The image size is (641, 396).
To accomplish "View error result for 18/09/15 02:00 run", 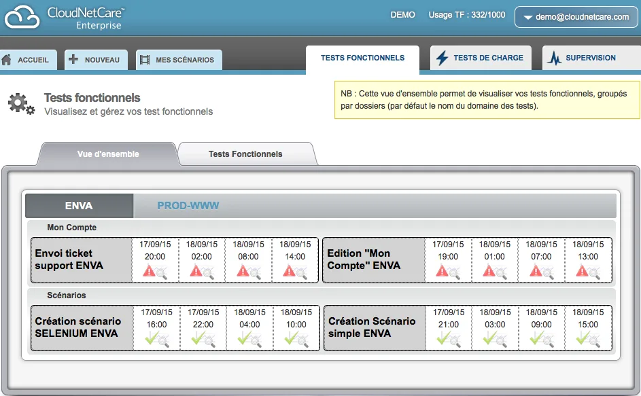I will [201, 271].
